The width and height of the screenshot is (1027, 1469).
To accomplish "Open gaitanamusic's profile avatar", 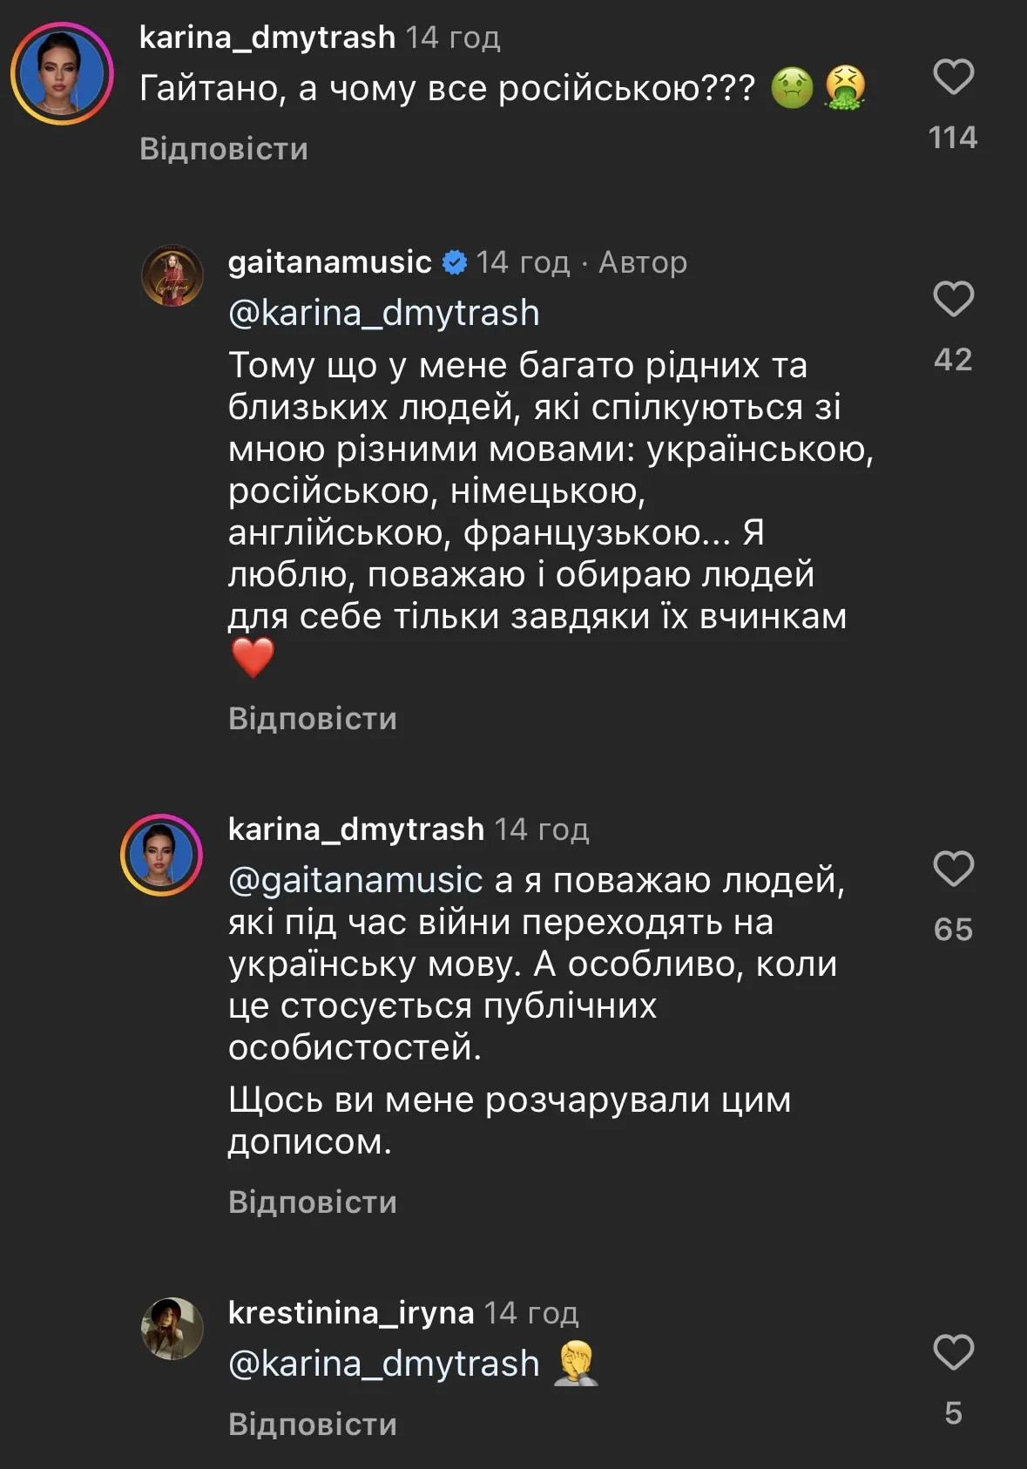I will [173, 276].
